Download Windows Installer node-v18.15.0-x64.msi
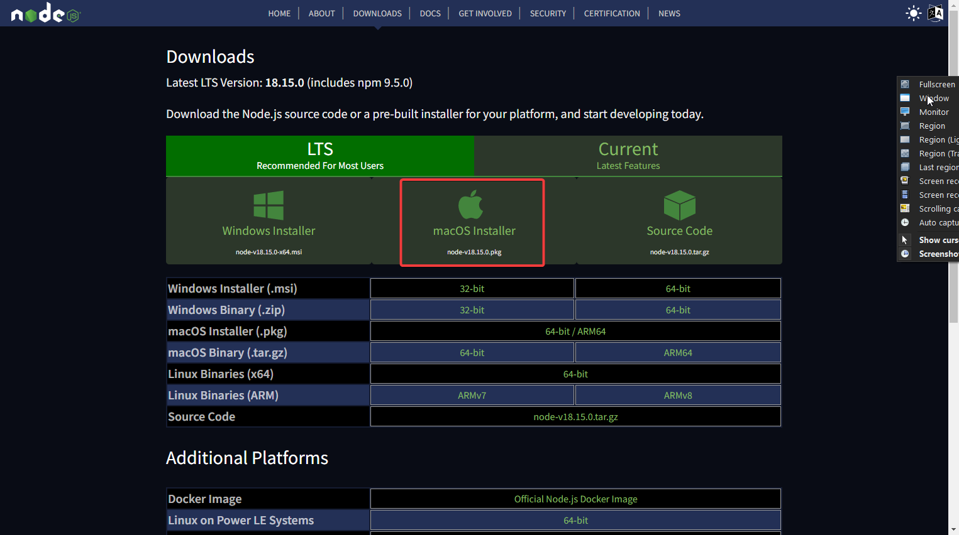 pos(269,222)
